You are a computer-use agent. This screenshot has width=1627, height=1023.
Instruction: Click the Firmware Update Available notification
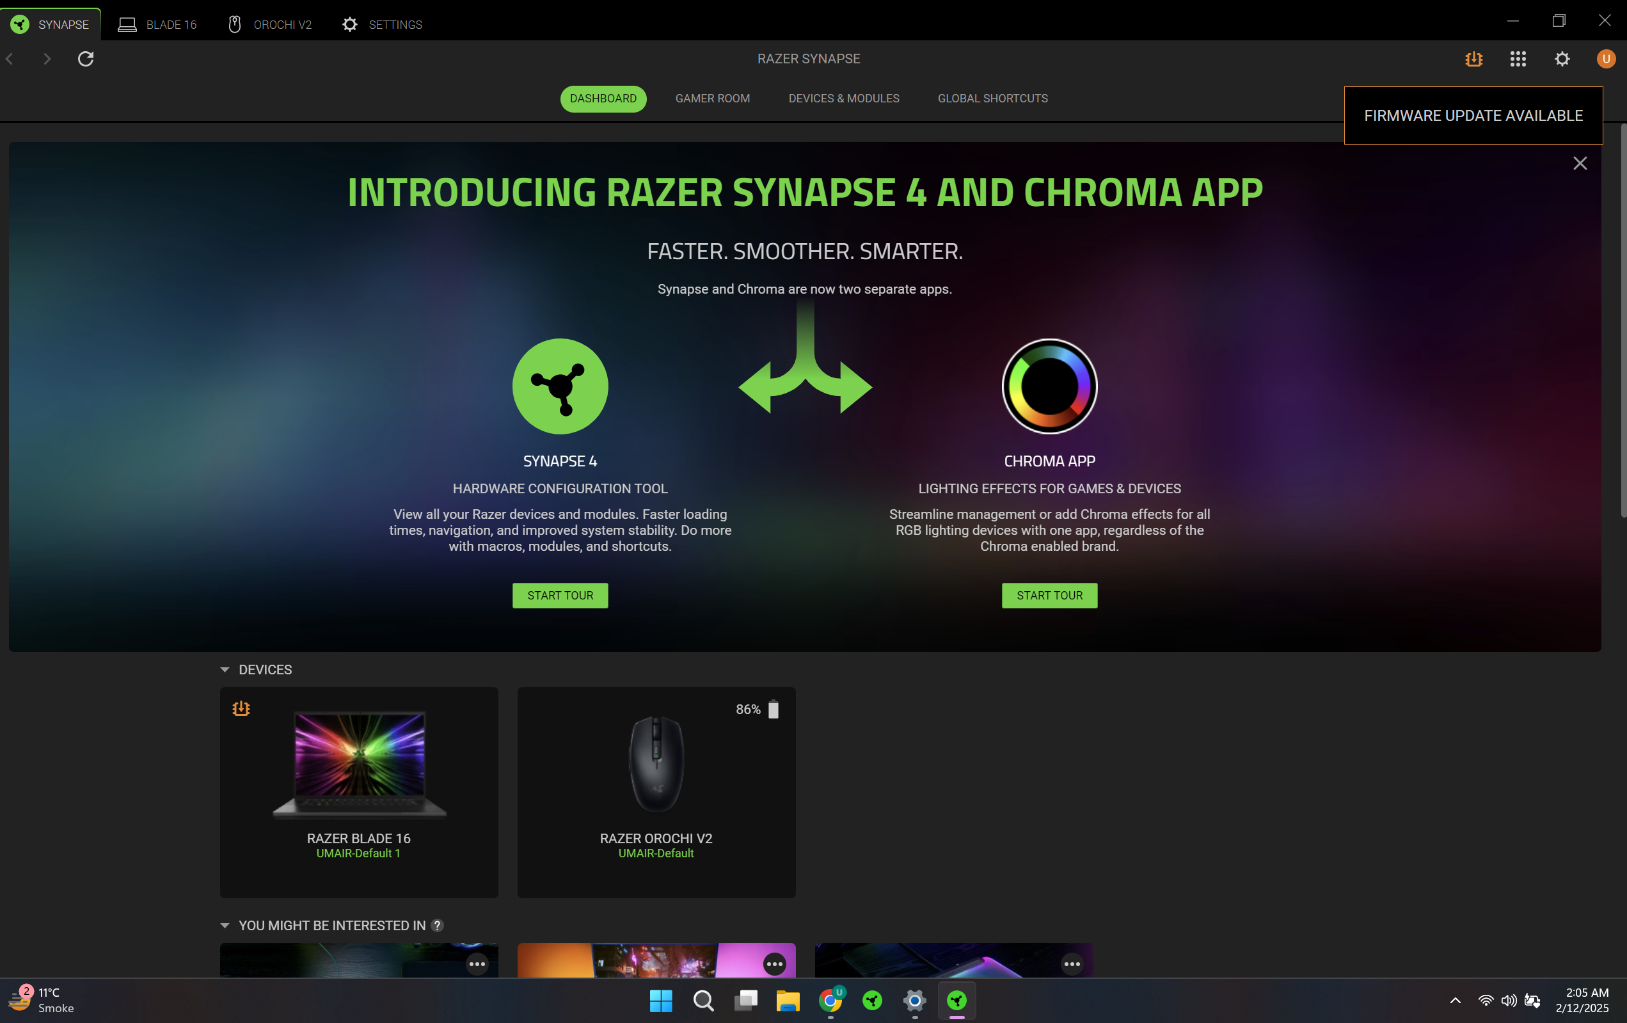1473,116
